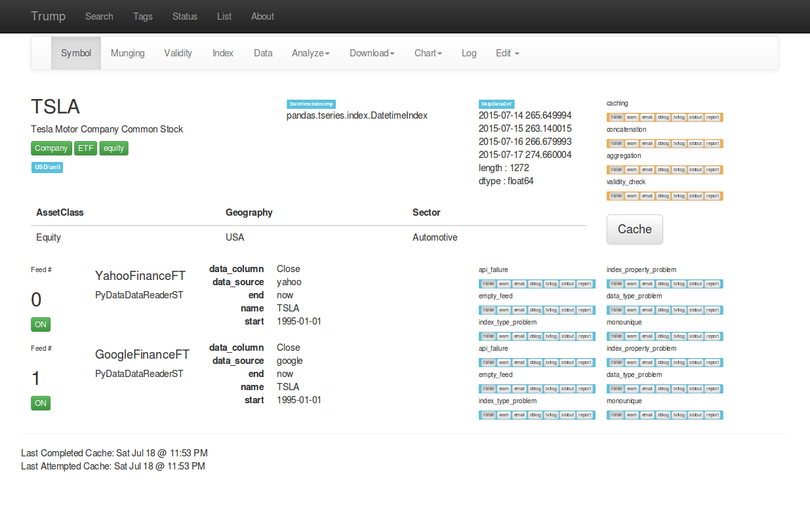
Task: Toggle ON button for YahooFinanceFT feed 0
Action: (x=41, y=325)
